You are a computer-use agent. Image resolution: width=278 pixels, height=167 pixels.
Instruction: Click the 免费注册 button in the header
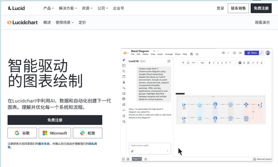pos(261,8)
